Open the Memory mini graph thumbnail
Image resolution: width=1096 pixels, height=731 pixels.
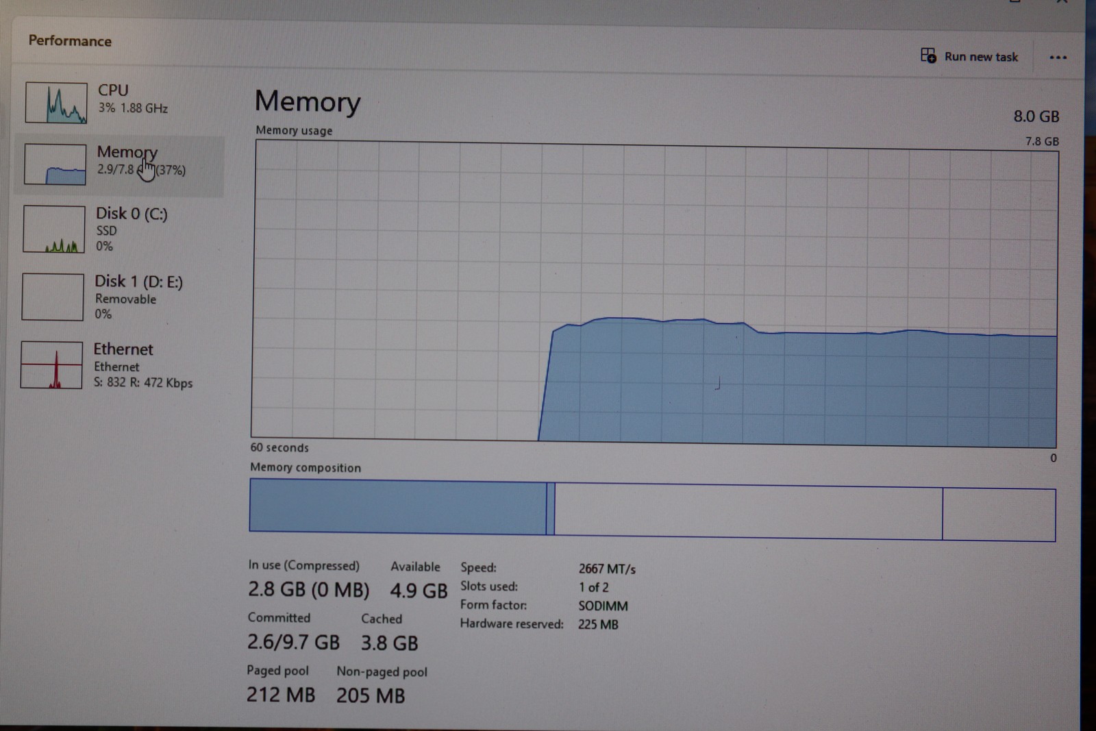point(55,164)
